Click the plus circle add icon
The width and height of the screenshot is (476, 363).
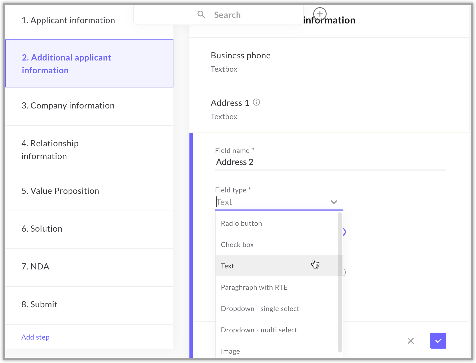[320, 14]
